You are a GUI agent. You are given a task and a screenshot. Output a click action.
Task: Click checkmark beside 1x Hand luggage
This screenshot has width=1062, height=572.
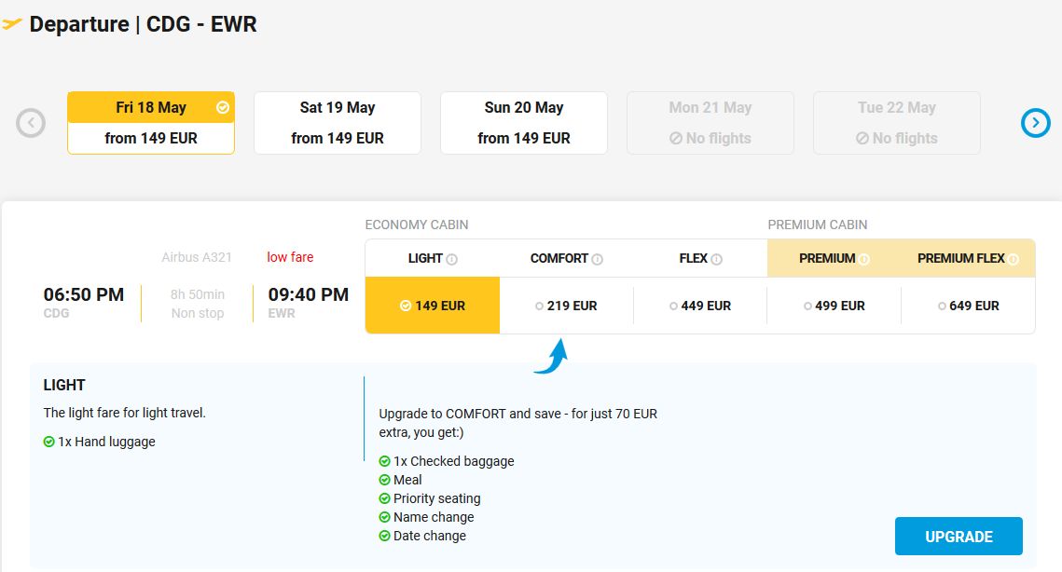[49, 442]
